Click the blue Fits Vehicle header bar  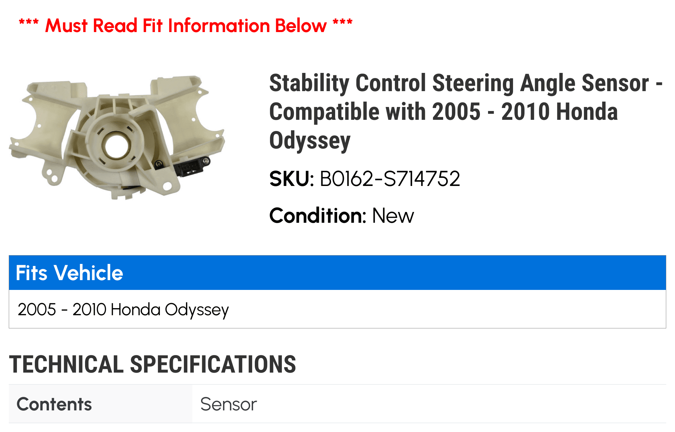coord(337,273)
